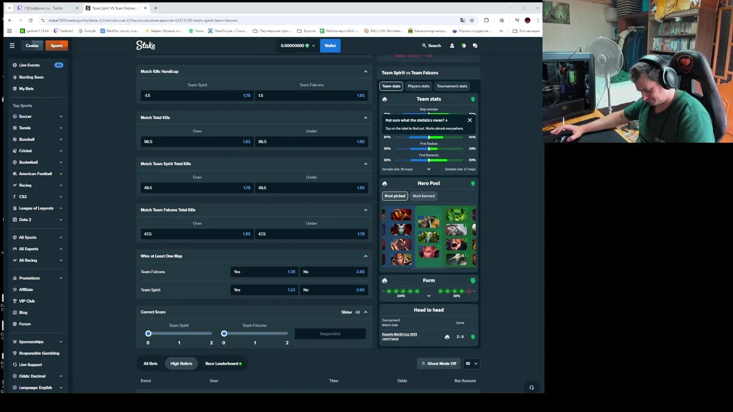Open the hamburger menu in Stake header
Screen dimensions: 733x412
pos(12,46)
